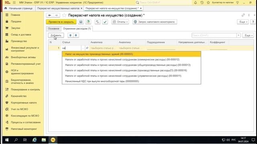Go forward with the right arrow button
This screenshot has height=144, width=257.
(56, 15)
